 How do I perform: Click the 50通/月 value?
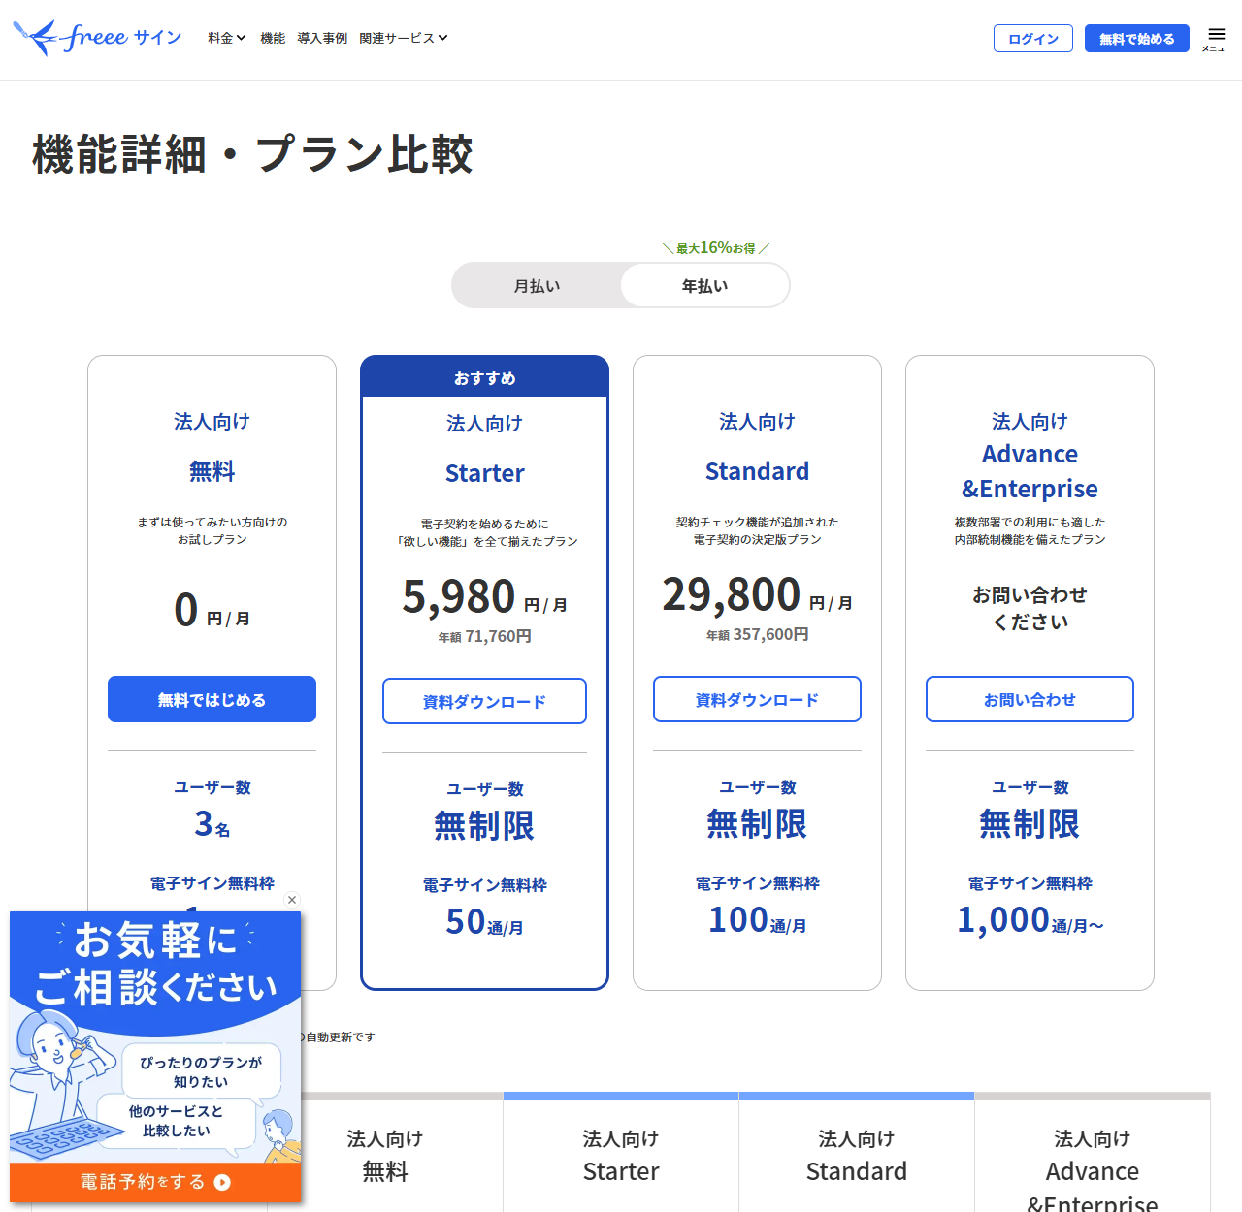(x=484, y=922)
